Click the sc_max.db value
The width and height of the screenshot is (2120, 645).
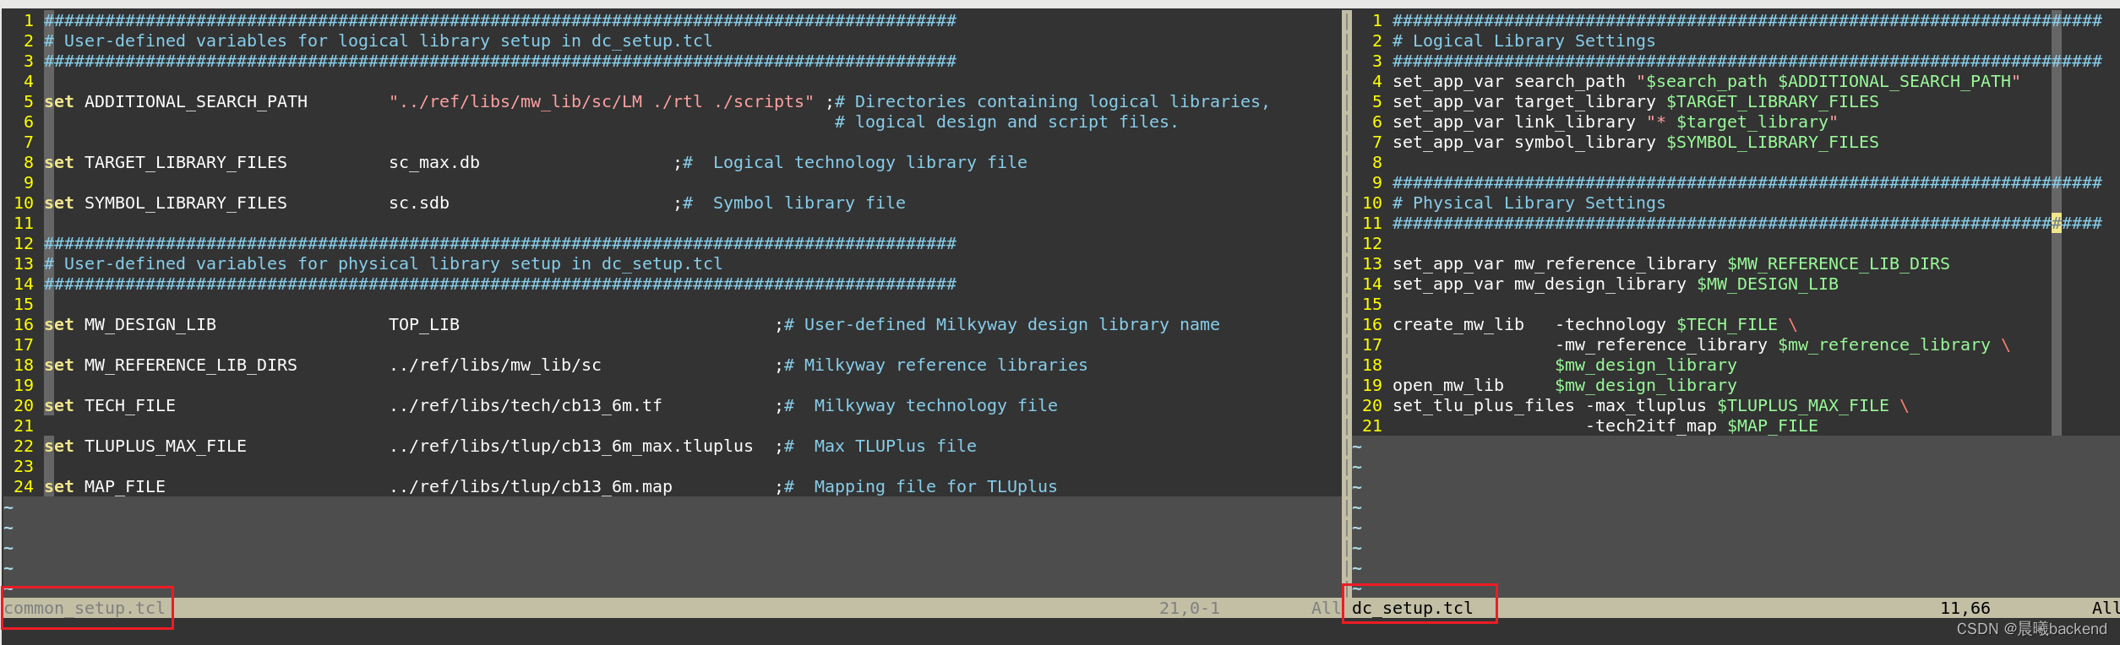(434, 162)
